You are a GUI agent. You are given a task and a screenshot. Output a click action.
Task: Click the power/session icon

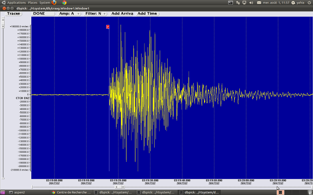click(x=309, y=2)
